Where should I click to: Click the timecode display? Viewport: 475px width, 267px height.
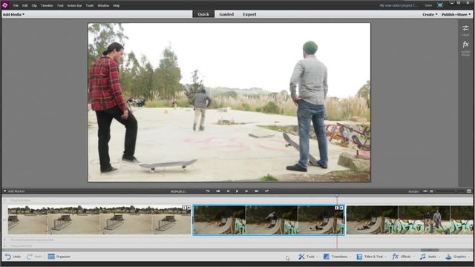pyautogui.click(x=178, y=191)
